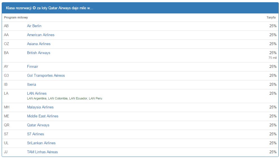Click 'LAN Argentina, LAN Colombia' subtext
The width and height of the screenshot is (279, 158).
pyautogui.click(x=47, y=98)
